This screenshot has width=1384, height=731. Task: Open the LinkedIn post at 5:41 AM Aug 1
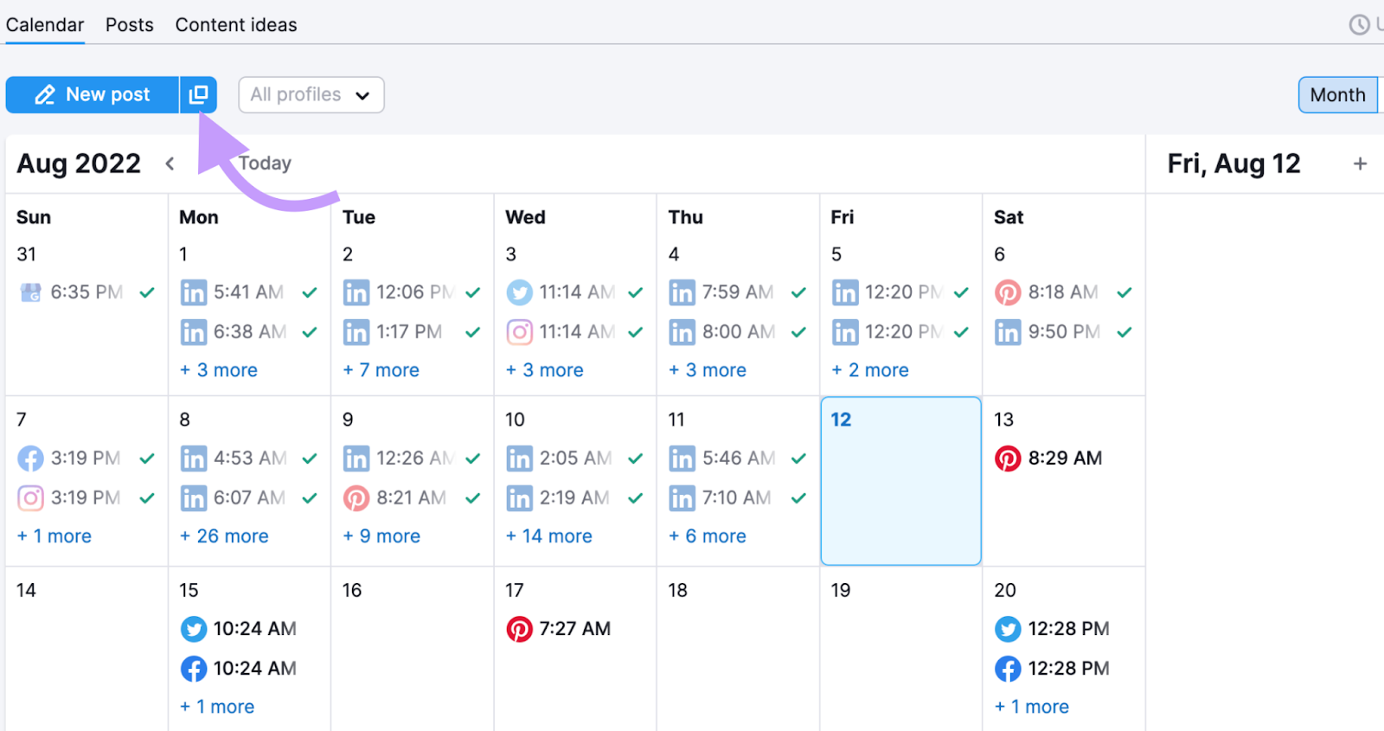(x=247, y=292)
